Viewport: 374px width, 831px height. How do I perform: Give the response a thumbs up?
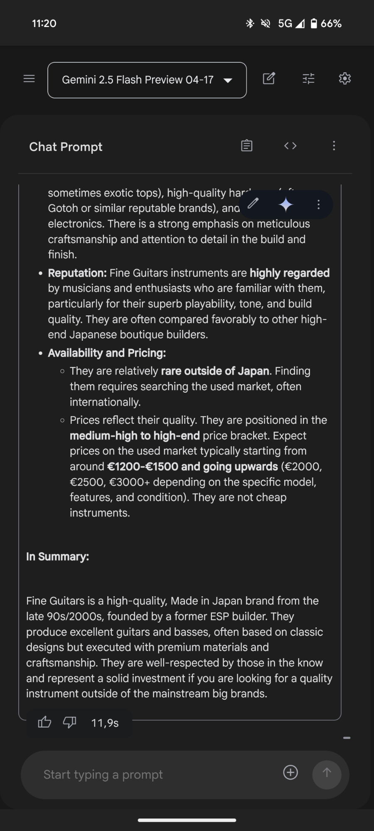44,723
